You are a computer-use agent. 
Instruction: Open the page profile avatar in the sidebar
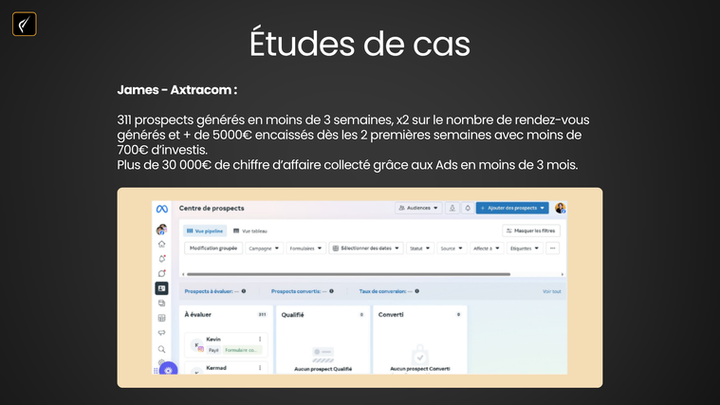coord(161,230)
